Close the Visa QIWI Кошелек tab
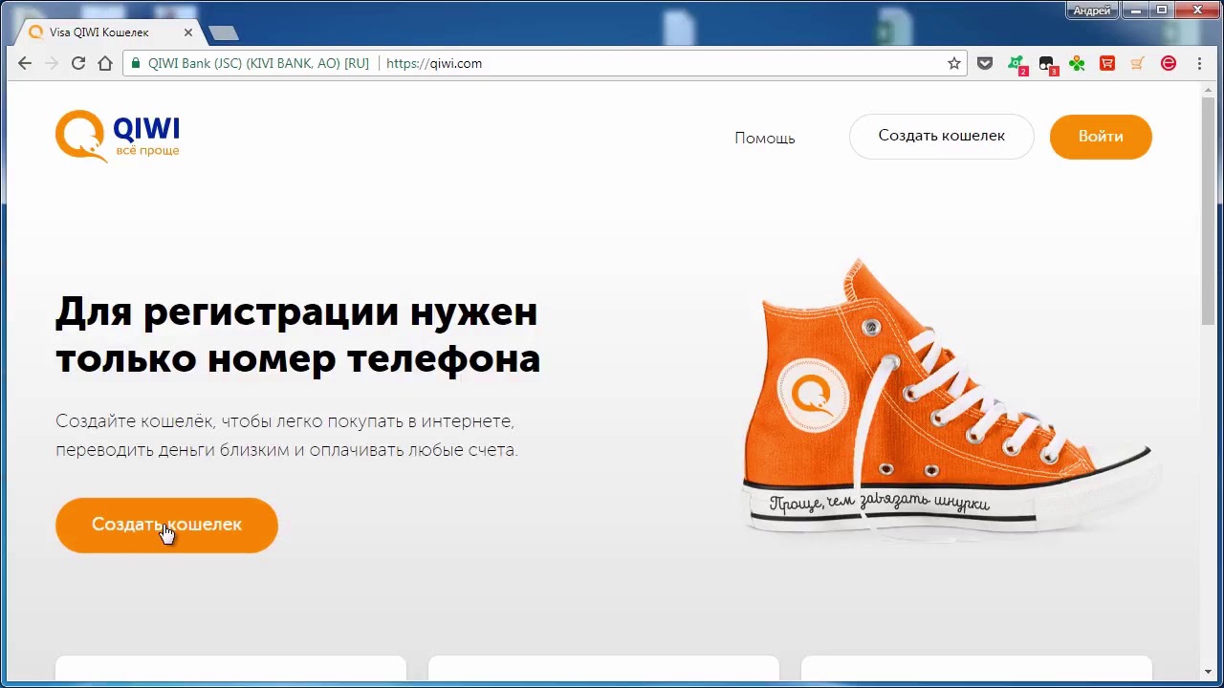This screenshot has height=688, width=1224. click(x=188, y=32)
